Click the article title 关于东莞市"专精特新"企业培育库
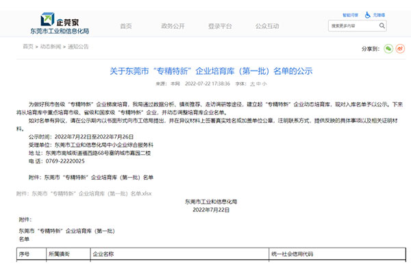 coord(211,71)
